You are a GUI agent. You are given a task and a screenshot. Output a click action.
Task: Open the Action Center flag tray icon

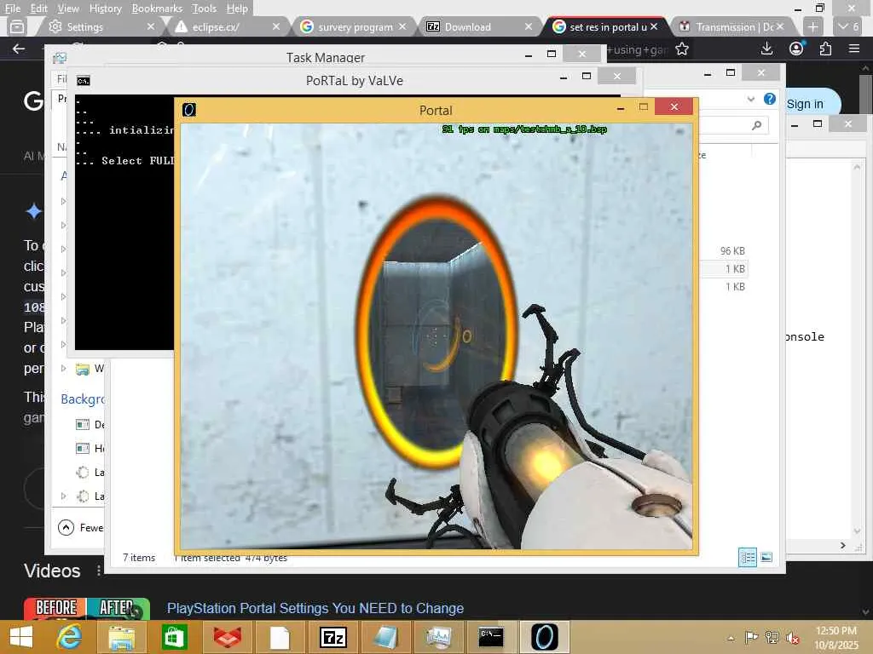[x=751, y=637]
